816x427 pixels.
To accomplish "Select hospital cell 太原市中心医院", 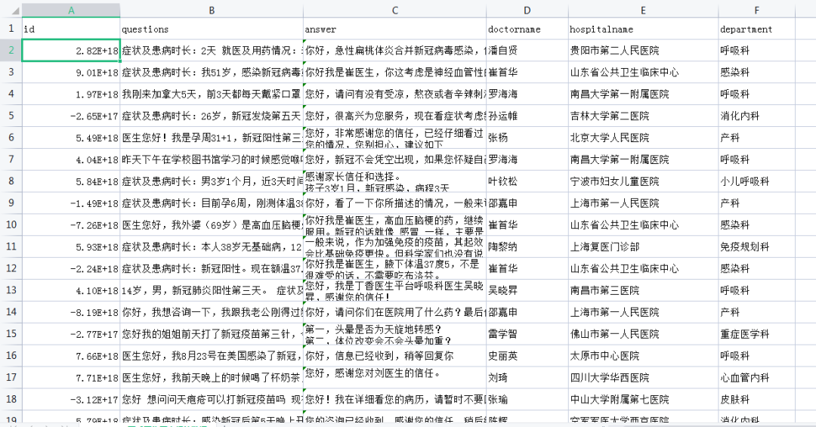I will point(643,356).
